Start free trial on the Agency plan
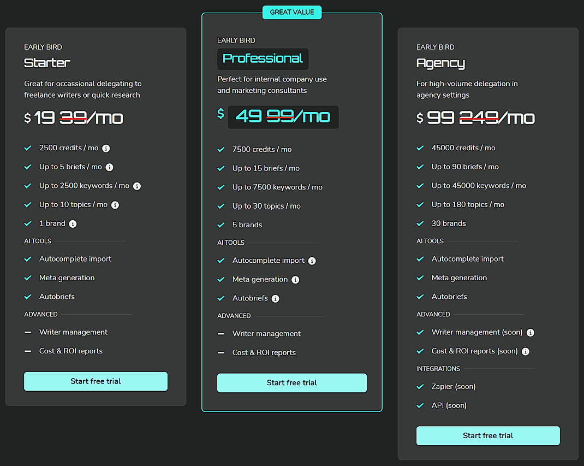The height and width of the screenshot is (466, 584). (487, 435)
